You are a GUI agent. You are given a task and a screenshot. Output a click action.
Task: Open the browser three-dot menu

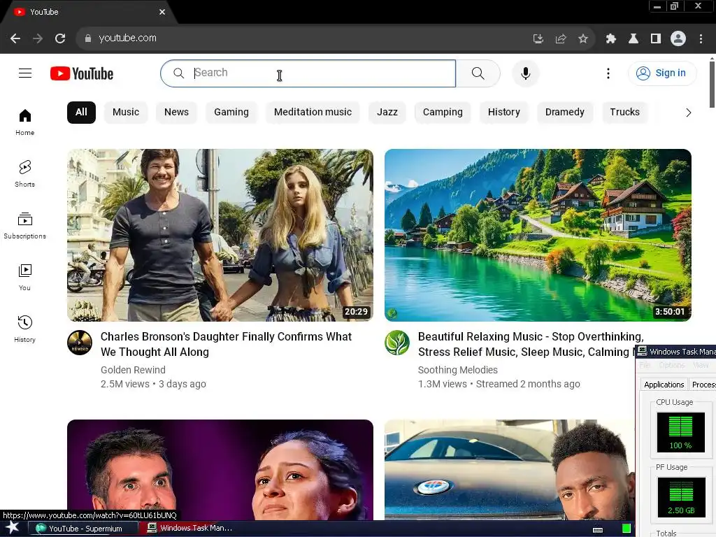[701, 39]
